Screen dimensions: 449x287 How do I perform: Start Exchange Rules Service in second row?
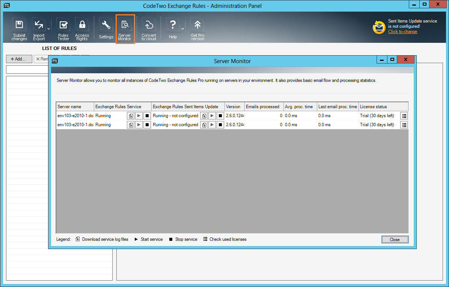[x=139, y=125]
